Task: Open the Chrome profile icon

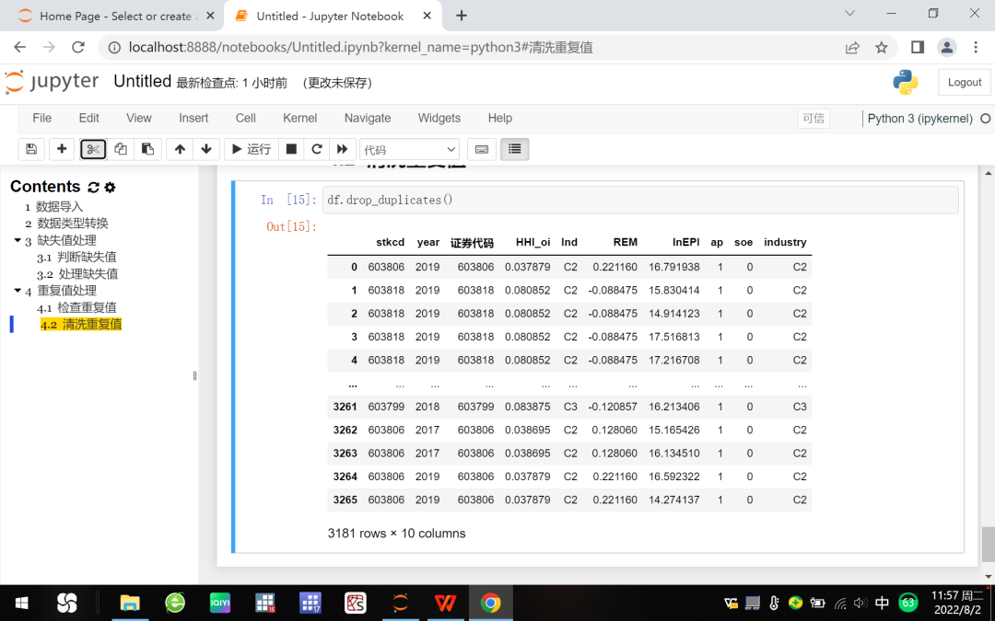Action: (x=947, y=48)
